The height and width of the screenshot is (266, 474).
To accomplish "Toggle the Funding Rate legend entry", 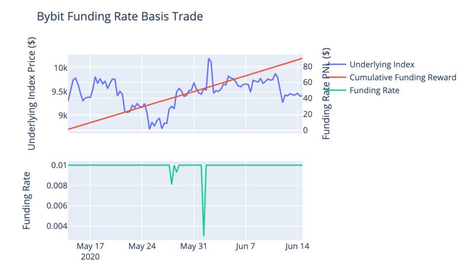I will tap(374, 90).
